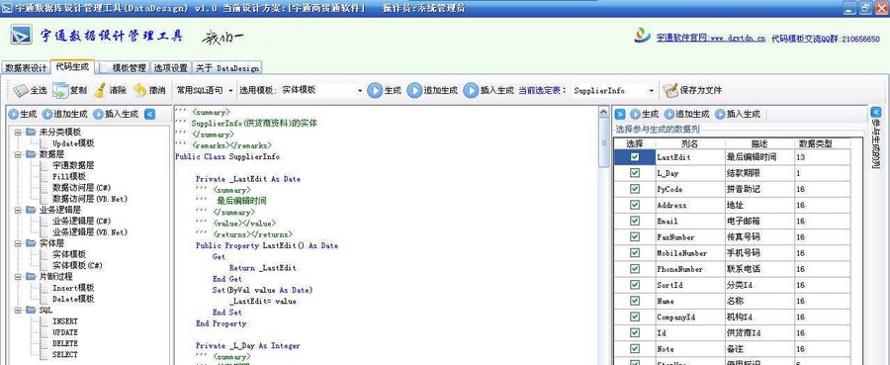The width and height of the screenshot is (890, 365).
Task: Click right panel expand double-arrow icon
Action: pos(620,114)
